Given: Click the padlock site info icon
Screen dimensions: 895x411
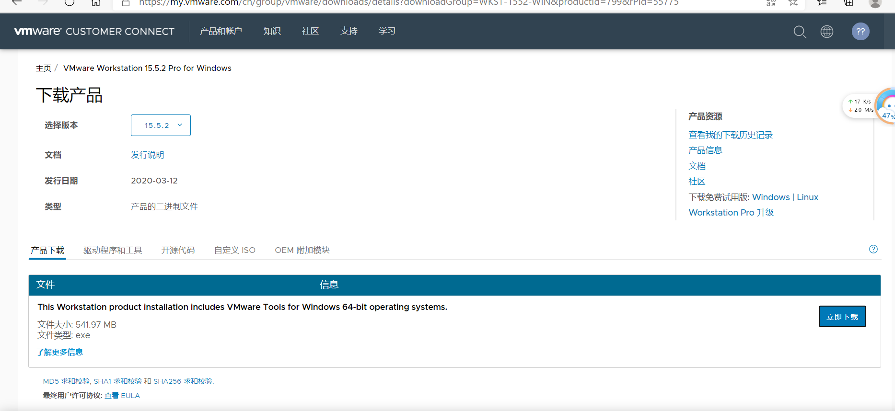Looking at the screenshot, I should [126, 2].
